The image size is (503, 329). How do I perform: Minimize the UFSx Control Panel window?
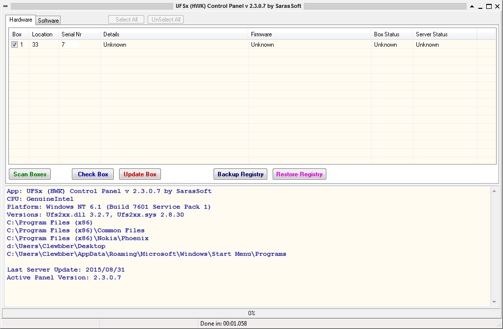480,6
